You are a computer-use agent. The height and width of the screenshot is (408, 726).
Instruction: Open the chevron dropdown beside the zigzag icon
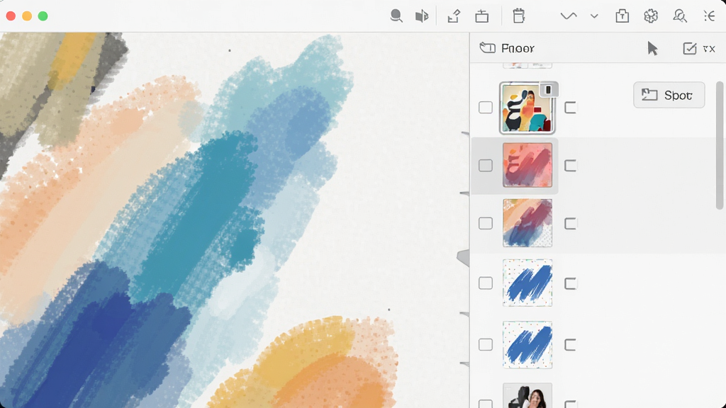point(594,16)
